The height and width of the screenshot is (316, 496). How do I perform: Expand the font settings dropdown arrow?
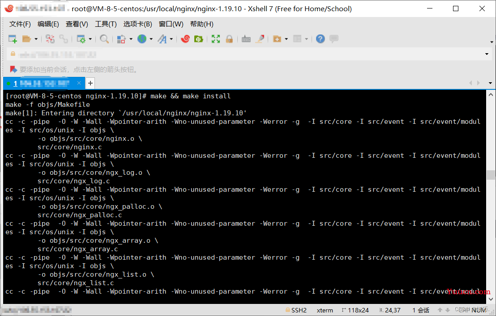pos(171,39)
